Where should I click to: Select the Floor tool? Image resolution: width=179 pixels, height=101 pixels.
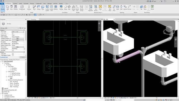point(43,8)
